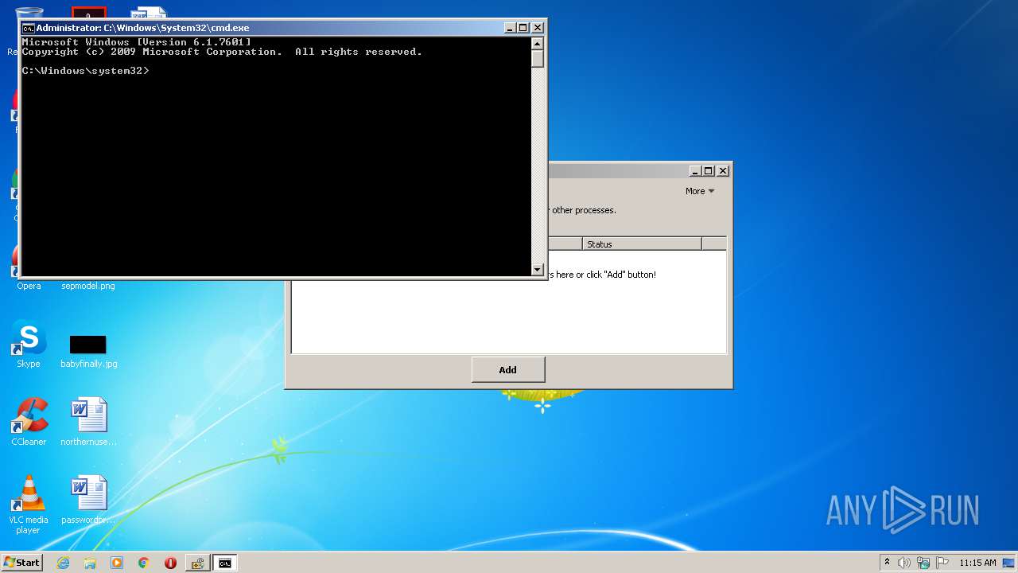
Task: Click the Add button in the background window
Action: (x=508, y=369)
